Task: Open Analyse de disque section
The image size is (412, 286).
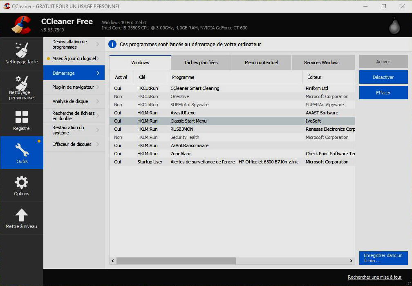Action: [74, 101]
